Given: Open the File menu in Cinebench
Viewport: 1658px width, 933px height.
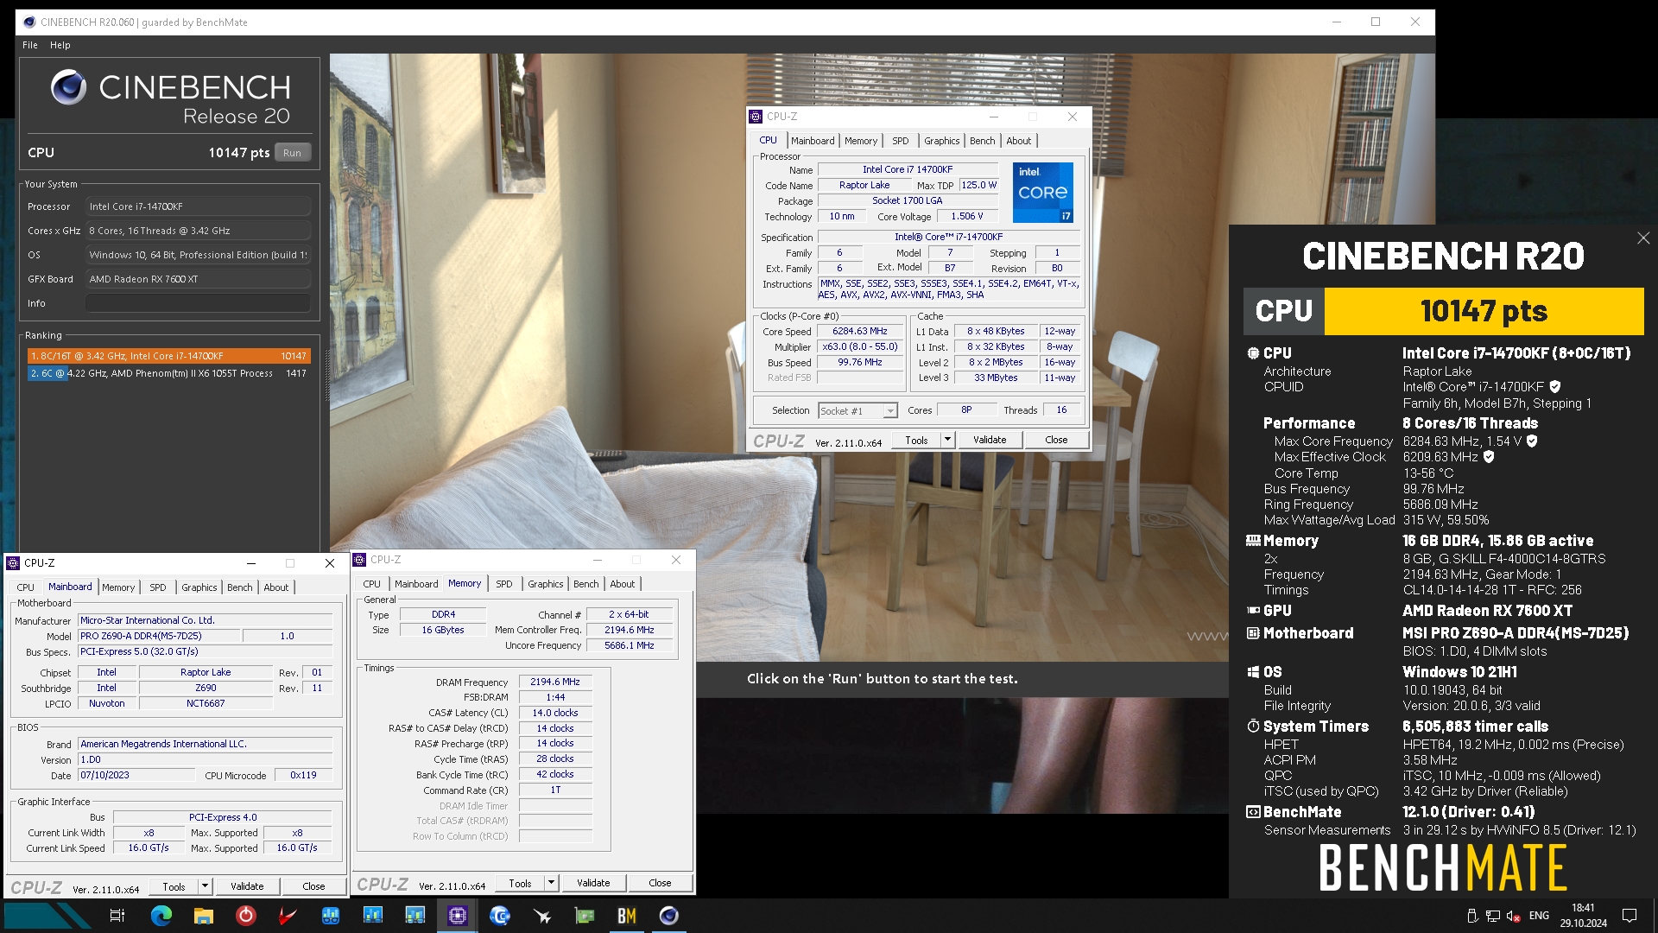Looking at the screenshot, I should (30, 45).
